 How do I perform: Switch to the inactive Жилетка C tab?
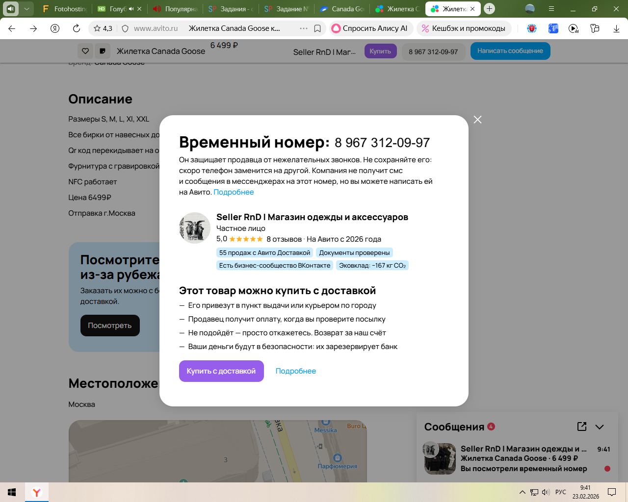pos(397,9)
